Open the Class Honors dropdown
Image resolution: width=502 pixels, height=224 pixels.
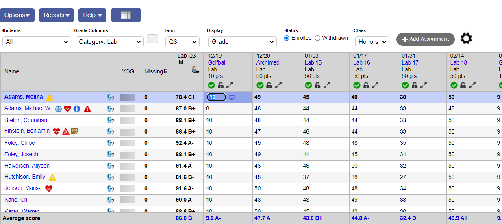pos(372,42)
